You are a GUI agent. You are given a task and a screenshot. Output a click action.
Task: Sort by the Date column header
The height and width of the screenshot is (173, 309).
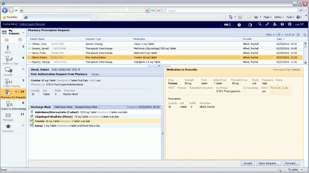pos(279,39)
